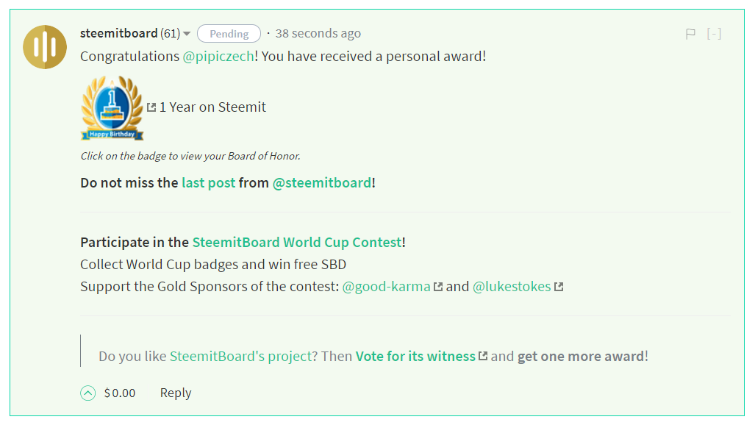Flag this comment with the flag icon
This screenshot has width=755, height=425.
coord(690,34)
